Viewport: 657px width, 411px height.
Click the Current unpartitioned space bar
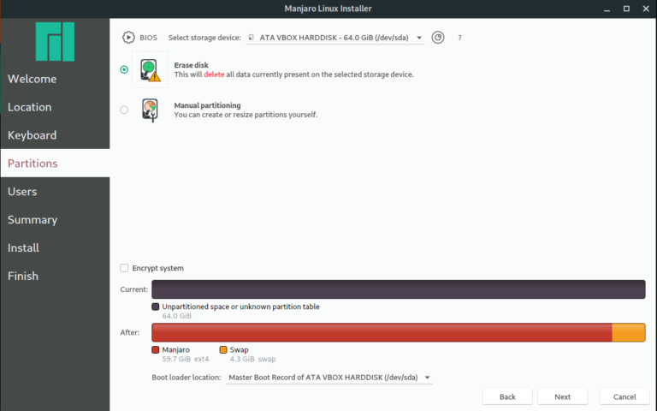[x=399, y=289]
